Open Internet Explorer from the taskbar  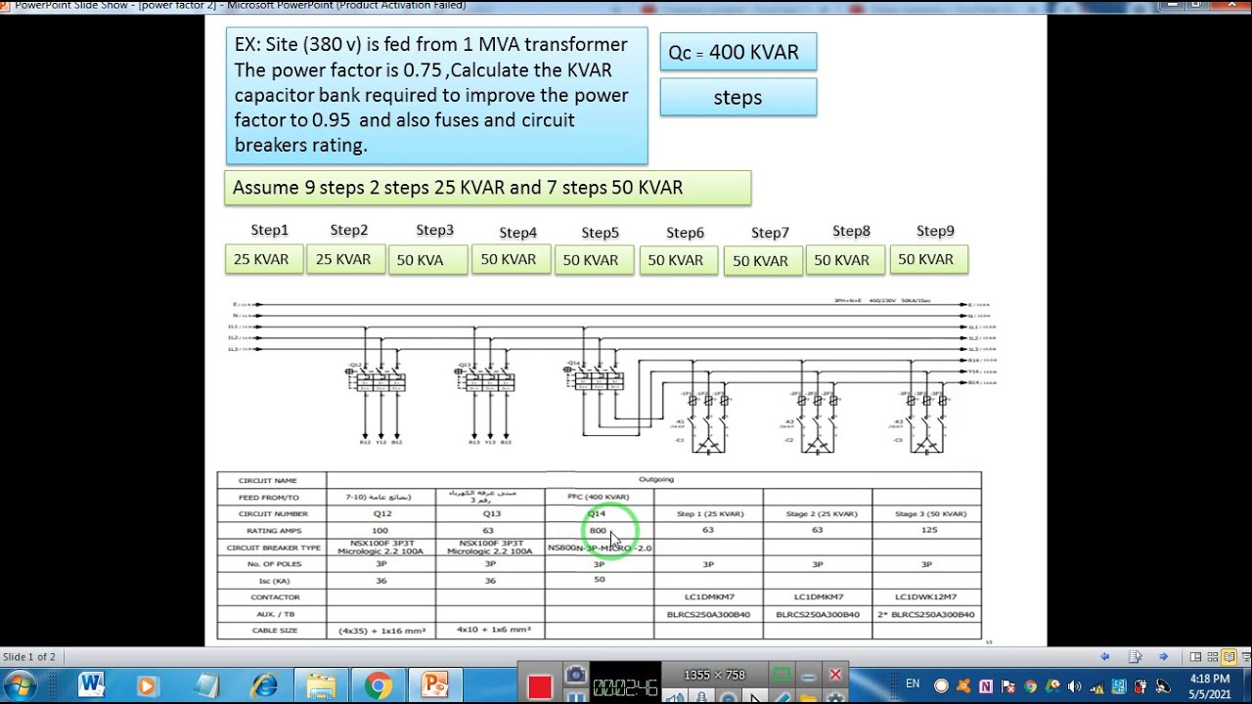pos(264,686)
